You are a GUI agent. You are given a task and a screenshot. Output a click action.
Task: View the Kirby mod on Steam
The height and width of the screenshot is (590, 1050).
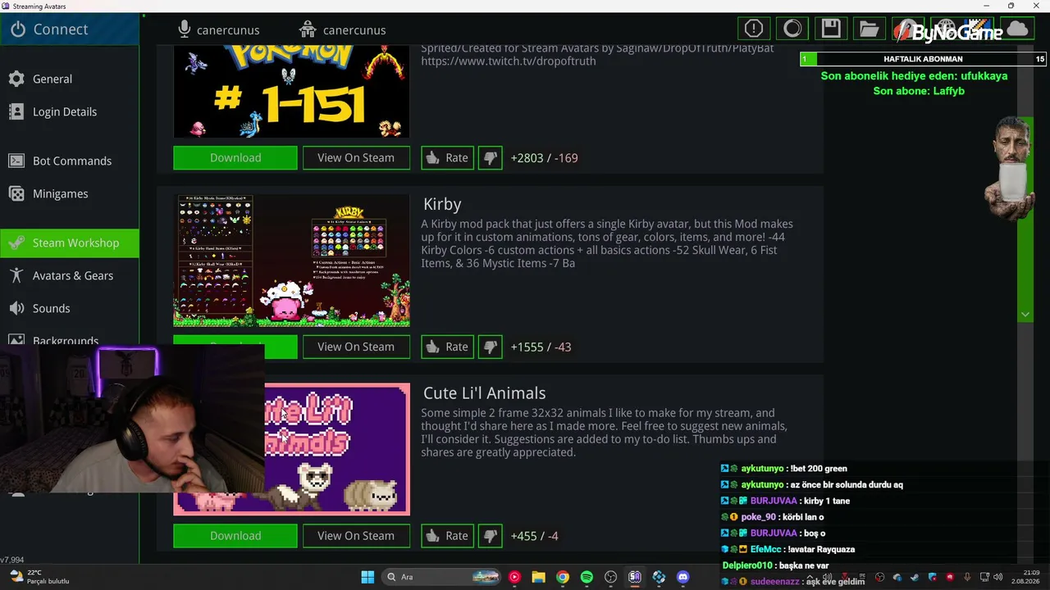tap(356, 347)
